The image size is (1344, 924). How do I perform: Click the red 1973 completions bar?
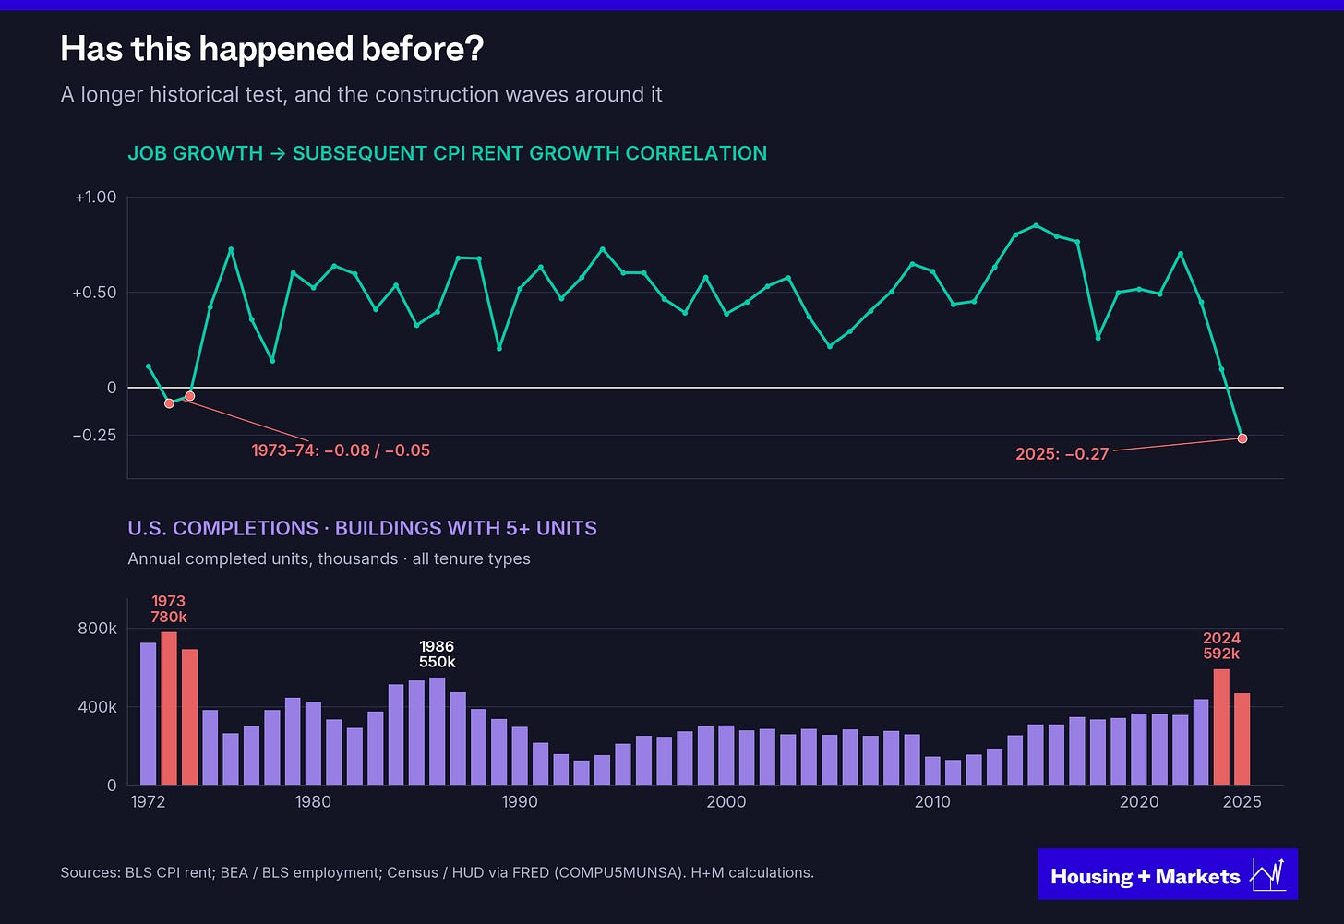[x=169, y=709]
